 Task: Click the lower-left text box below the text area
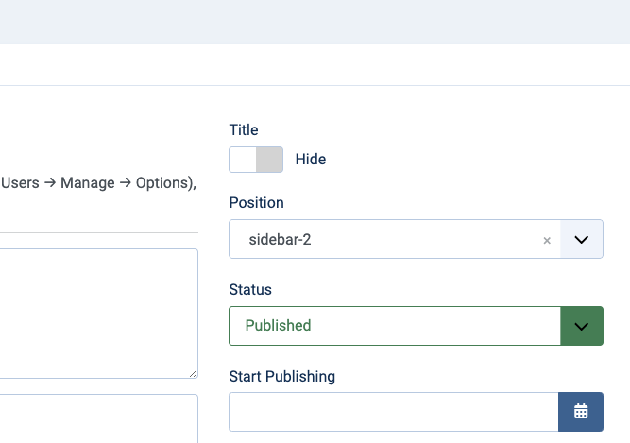94,418
